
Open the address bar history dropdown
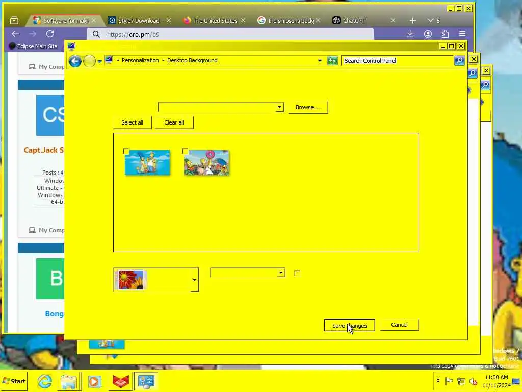point(320,61)
